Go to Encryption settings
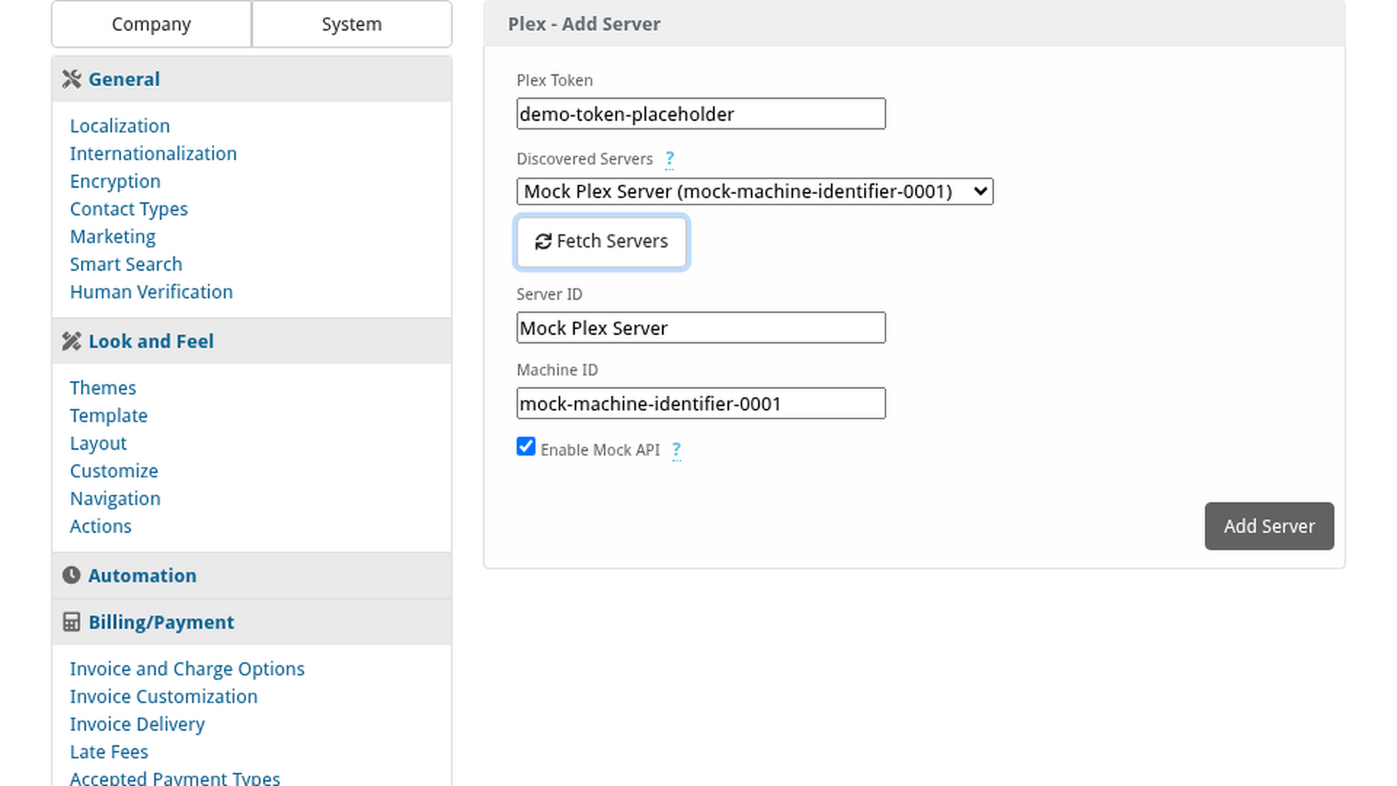 [115, 181]
